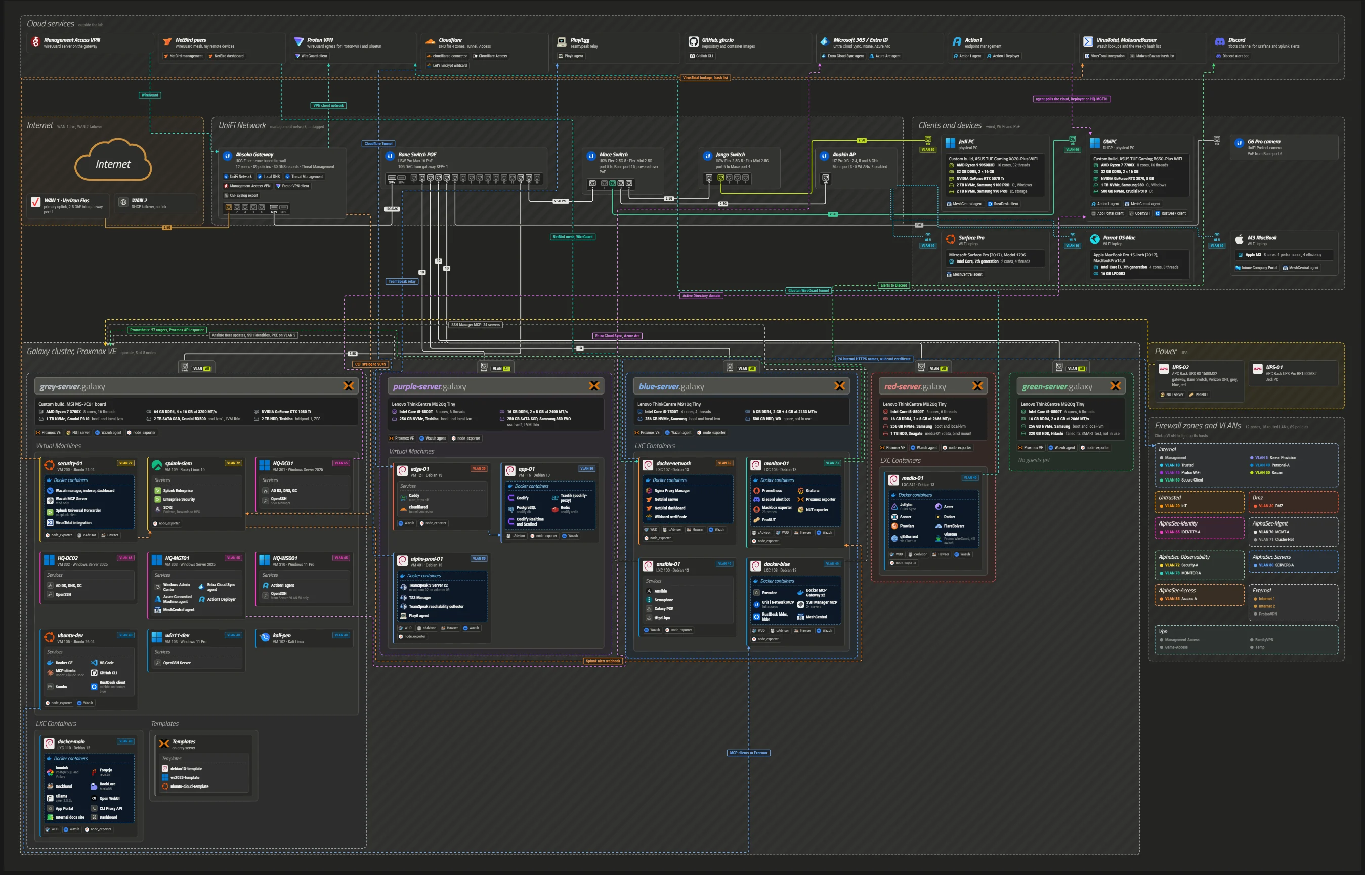Screen dimensions: 1365x875
Task: Select the Microsoft 365 / Entra ID icon
Action: tap(825, 42)
